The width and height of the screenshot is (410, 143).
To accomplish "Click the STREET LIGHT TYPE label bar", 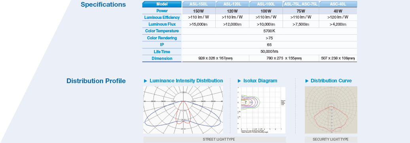I will point(214,139).
